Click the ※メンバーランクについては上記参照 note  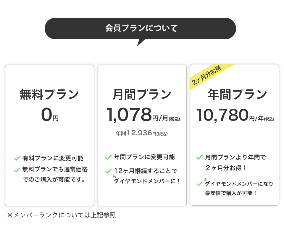point(61,215)
